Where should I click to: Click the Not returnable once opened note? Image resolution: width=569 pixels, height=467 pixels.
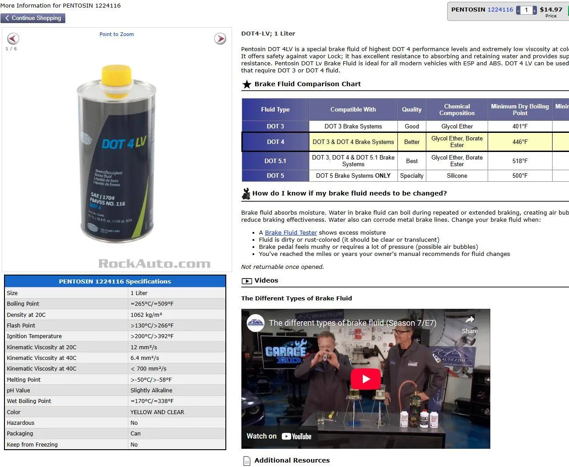click(x=282, y=267)
